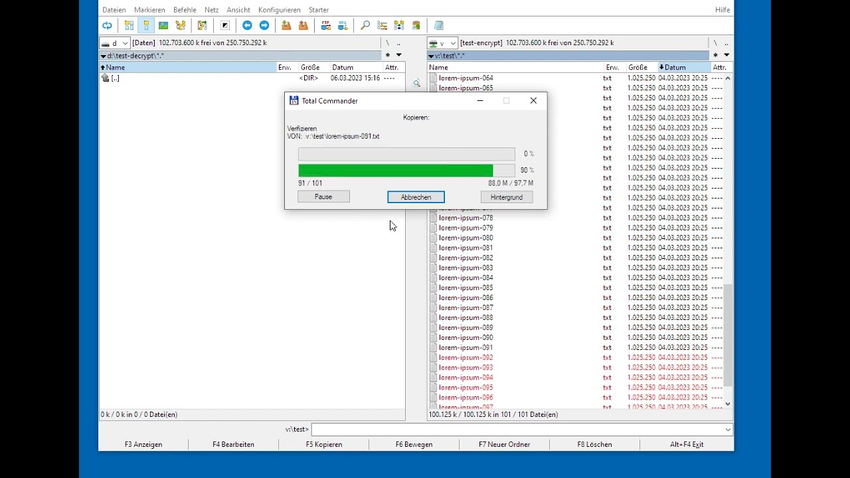
Task: Sort right panel by Größe column header
Action: [641, 68]
